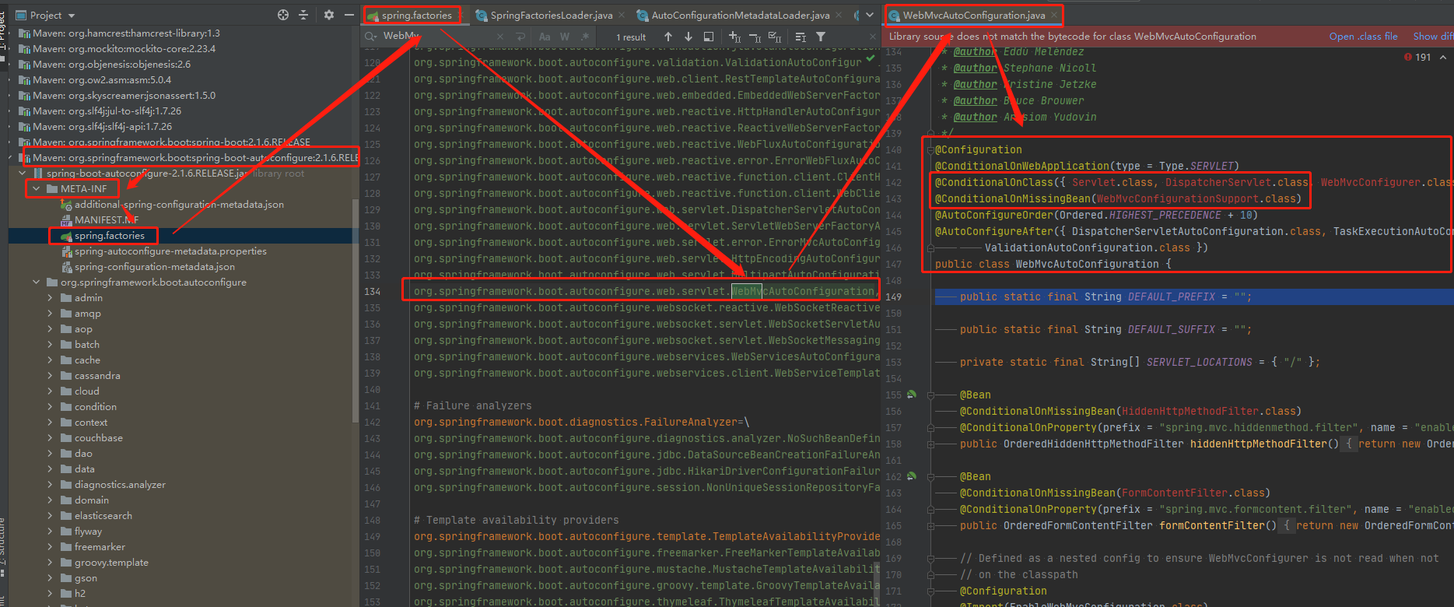Expand the elasticsearch package
The height and width of the screenshot is (607, 1454).
[50, 516]
